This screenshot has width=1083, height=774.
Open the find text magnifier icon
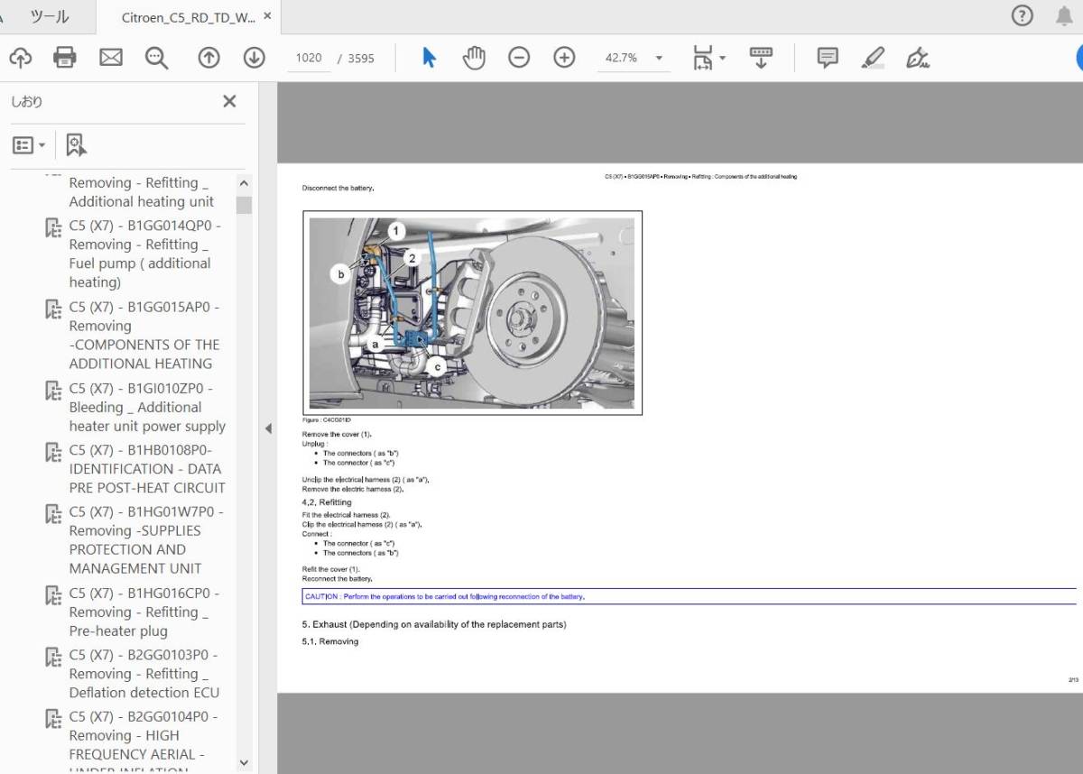tap(157, 58)
